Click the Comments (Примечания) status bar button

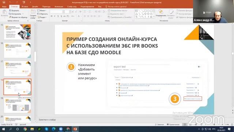pyautogui.click(x=173, y=125)
